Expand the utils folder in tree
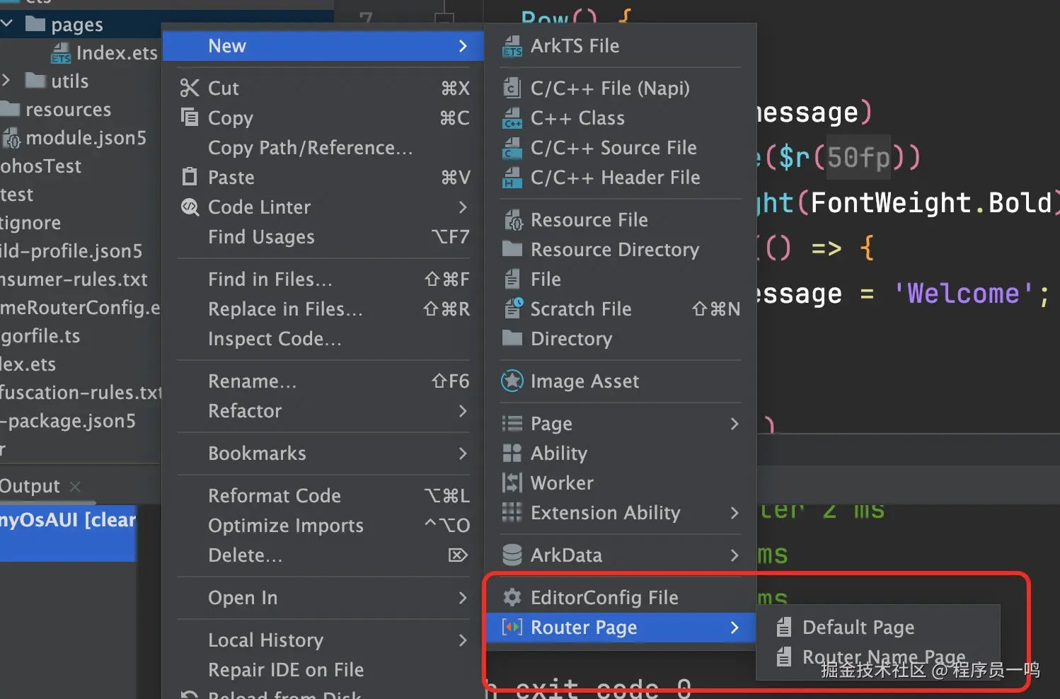 [x=6, y=81]
